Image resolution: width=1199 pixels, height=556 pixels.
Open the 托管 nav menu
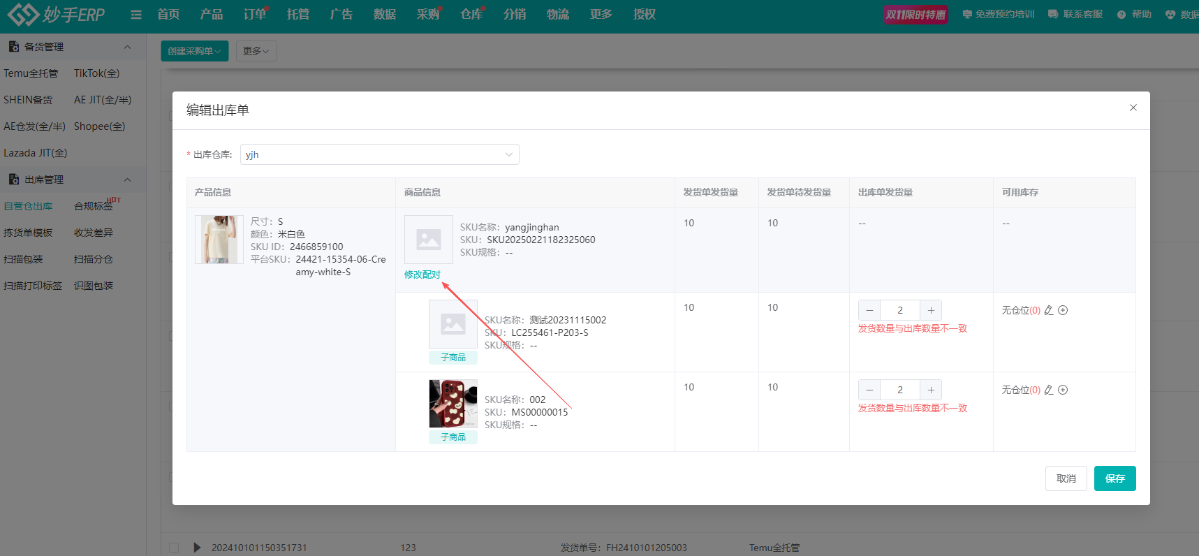click(298, 14)
